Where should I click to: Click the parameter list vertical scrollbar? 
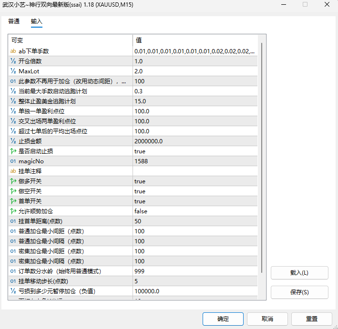pos(262,158)
